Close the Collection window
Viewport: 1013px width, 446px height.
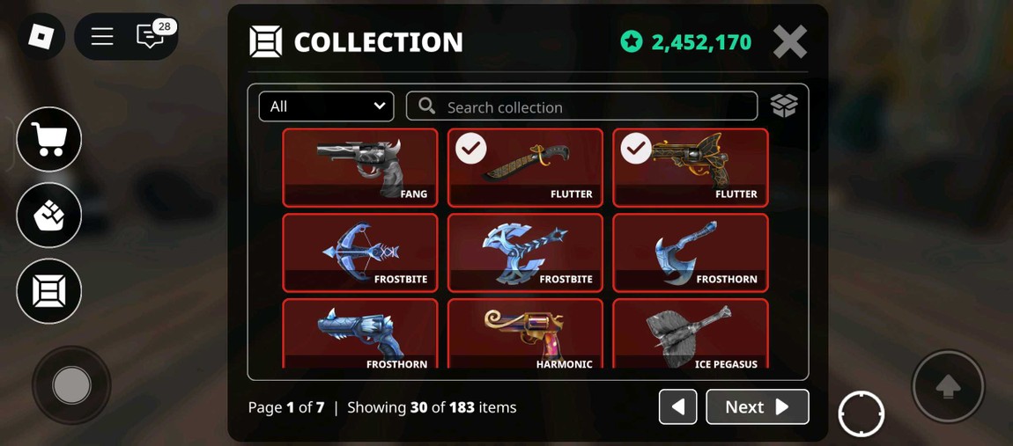(789, 42)
